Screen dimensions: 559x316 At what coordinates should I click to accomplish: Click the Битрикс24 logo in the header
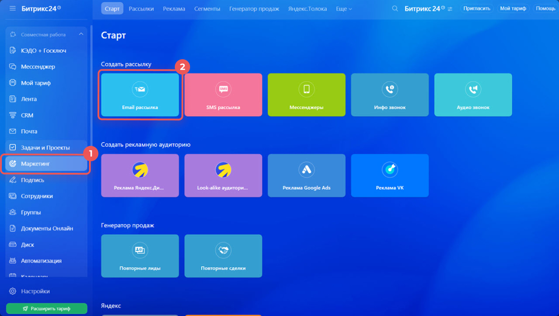coord(424,9)
